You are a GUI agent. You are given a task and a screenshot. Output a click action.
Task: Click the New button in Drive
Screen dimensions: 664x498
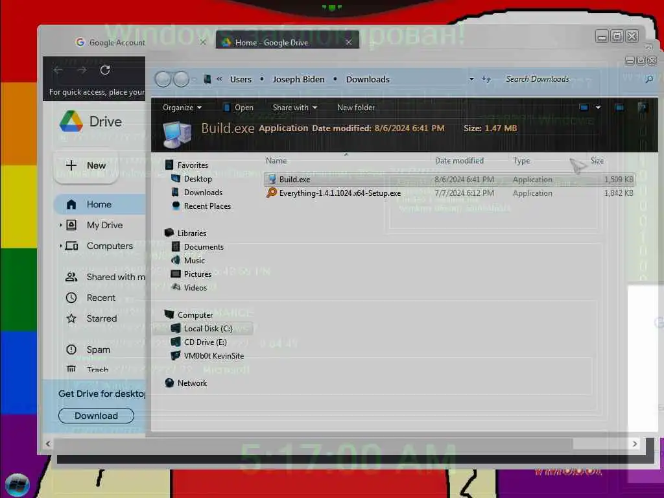[x=86, y=165]
